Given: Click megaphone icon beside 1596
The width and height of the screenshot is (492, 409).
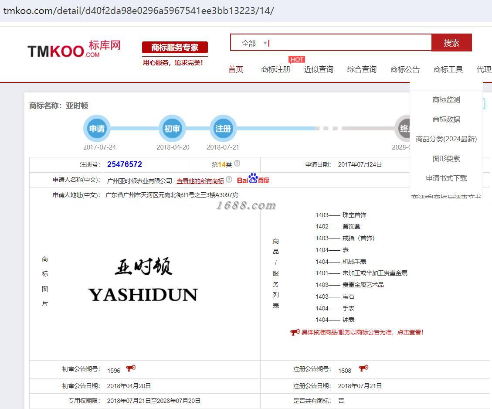Looking at the screenshot, I should 131,368.
